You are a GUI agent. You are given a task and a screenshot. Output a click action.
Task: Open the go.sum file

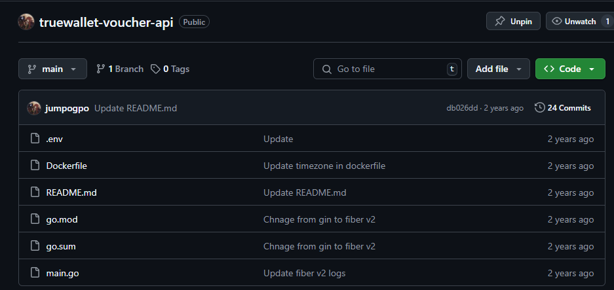pyautogui.click(x=61, y=247)
